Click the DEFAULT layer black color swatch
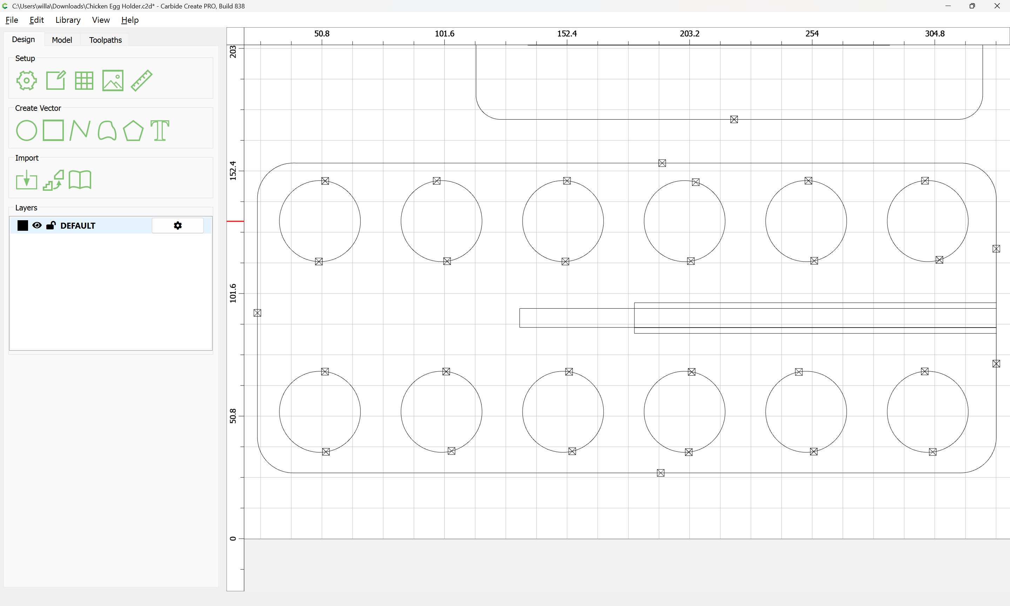 click(23, 225)
